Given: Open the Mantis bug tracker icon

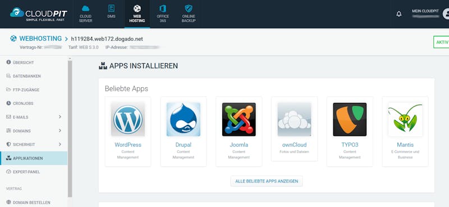Looking at the screenshot, I should pos(405,119).
